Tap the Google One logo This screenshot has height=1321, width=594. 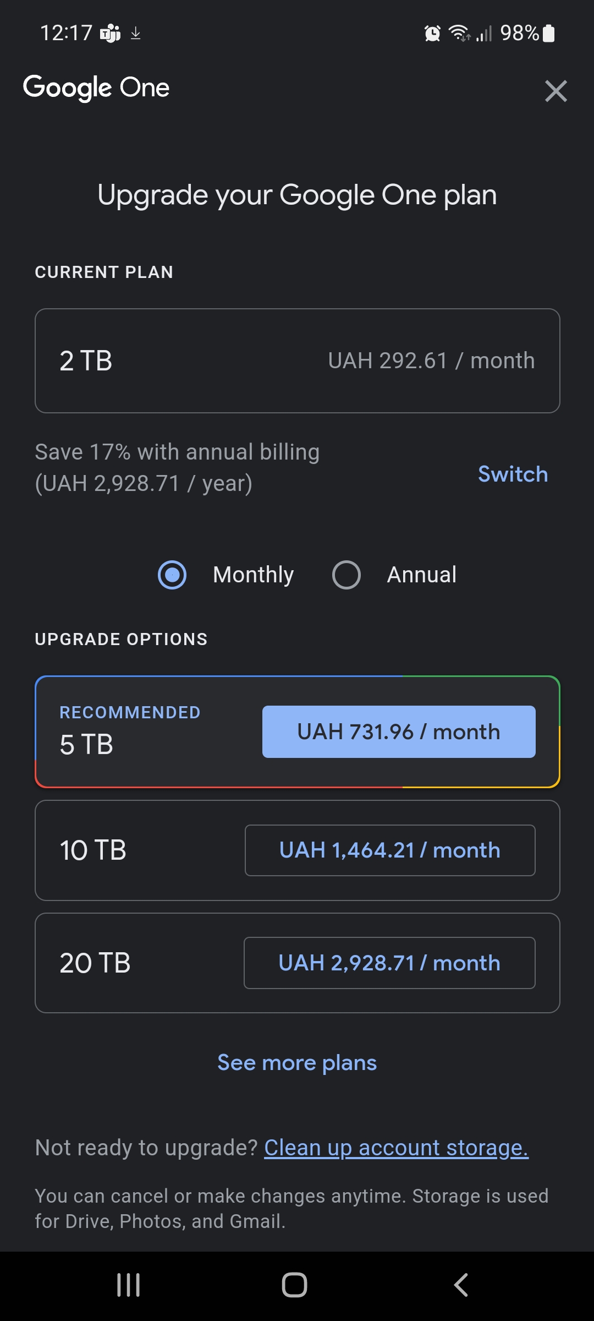96,88
